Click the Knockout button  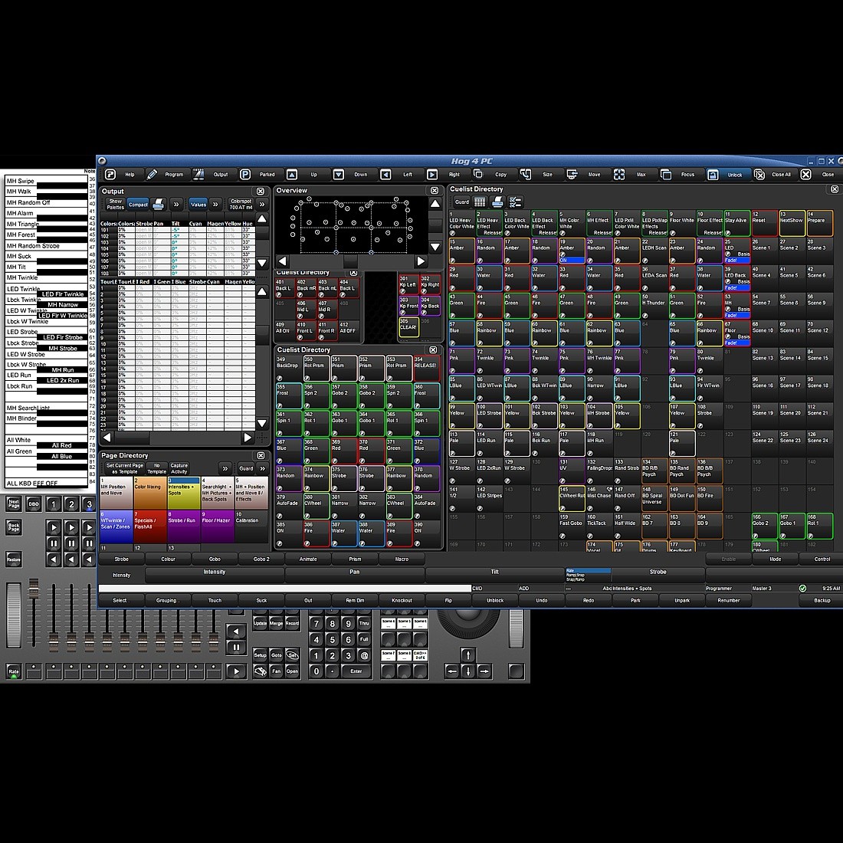click(402, 601)
